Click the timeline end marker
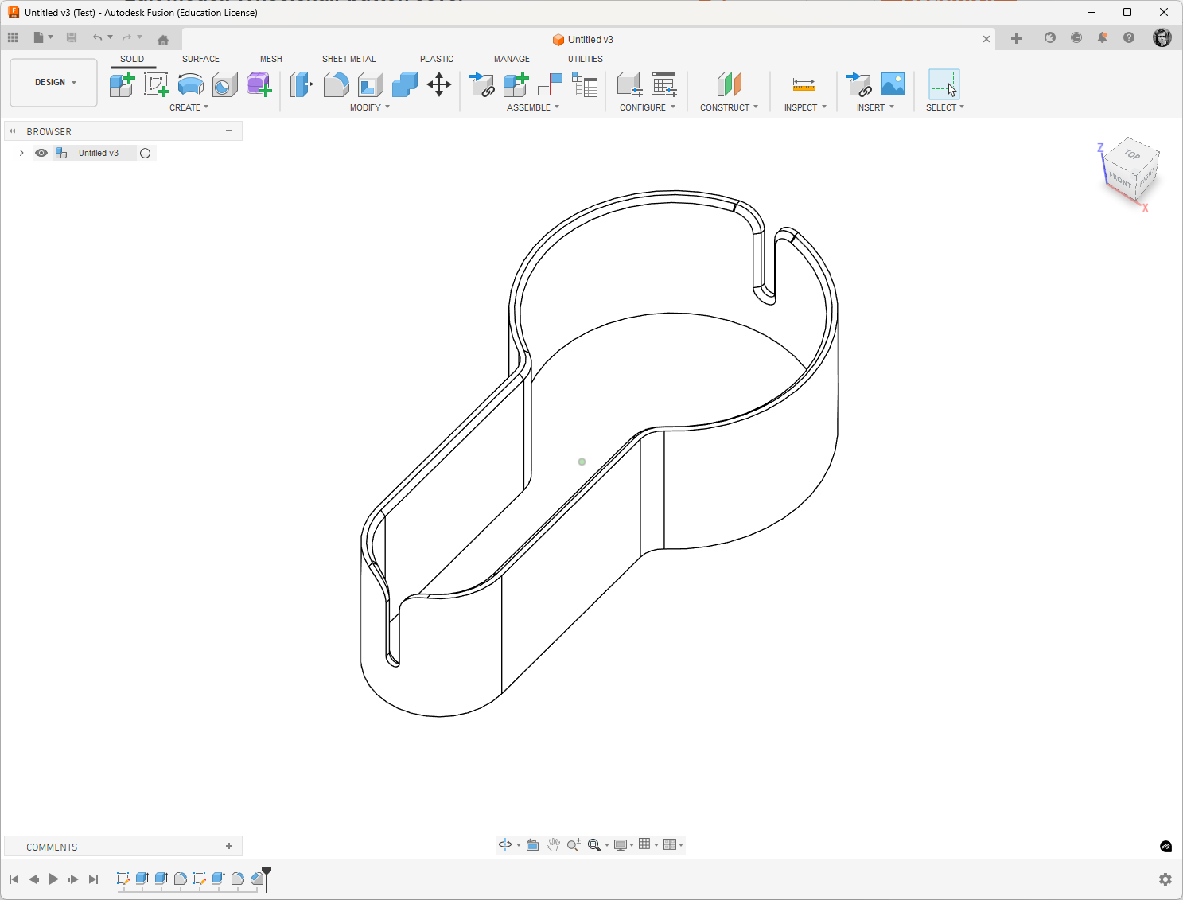 coord(267,878)
